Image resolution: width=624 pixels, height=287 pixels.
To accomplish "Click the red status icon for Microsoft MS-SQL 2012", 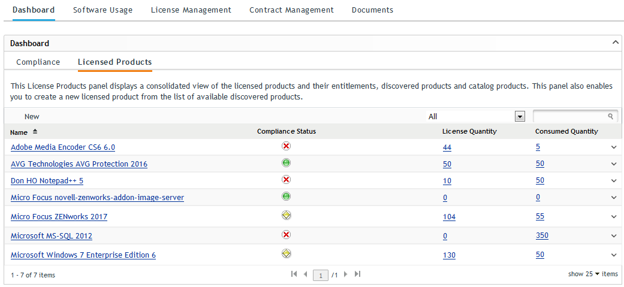I will click(286, 234).
